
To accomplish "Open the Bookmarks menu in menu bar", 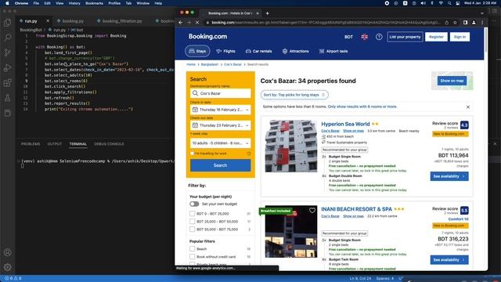I will (x=94, y=3).
